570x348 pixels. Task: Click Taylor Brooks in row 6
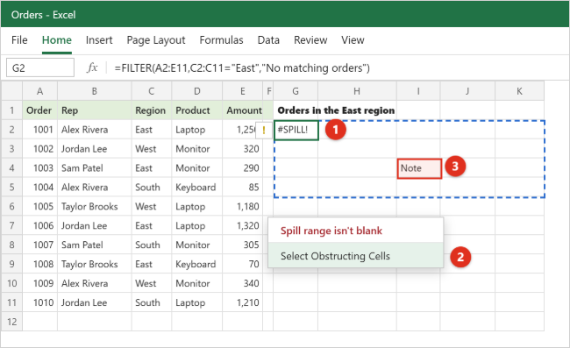(x=95, y=207)
